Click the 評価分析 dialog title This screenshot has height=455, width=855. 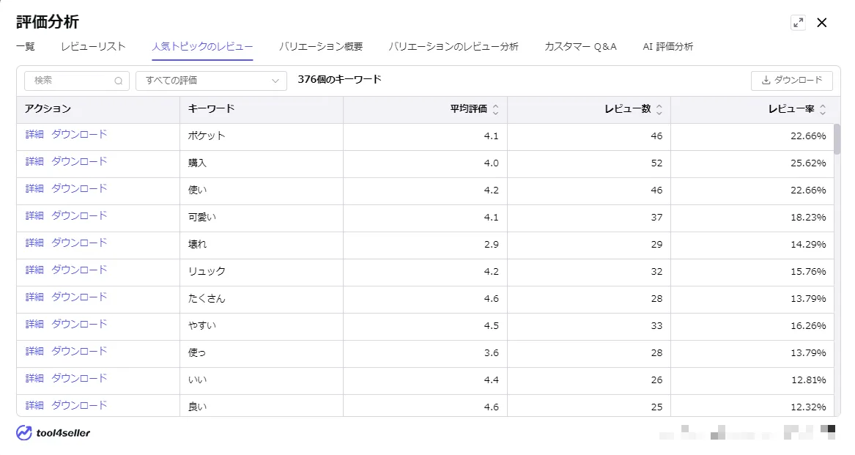pos(48,22)
